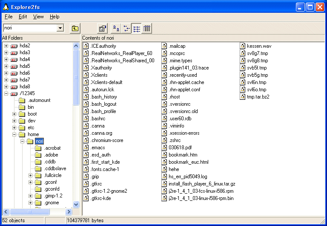This screenshot has height=226, width=327.
Task: Select the .adobe folder in the tree
Action: (51, 155)
